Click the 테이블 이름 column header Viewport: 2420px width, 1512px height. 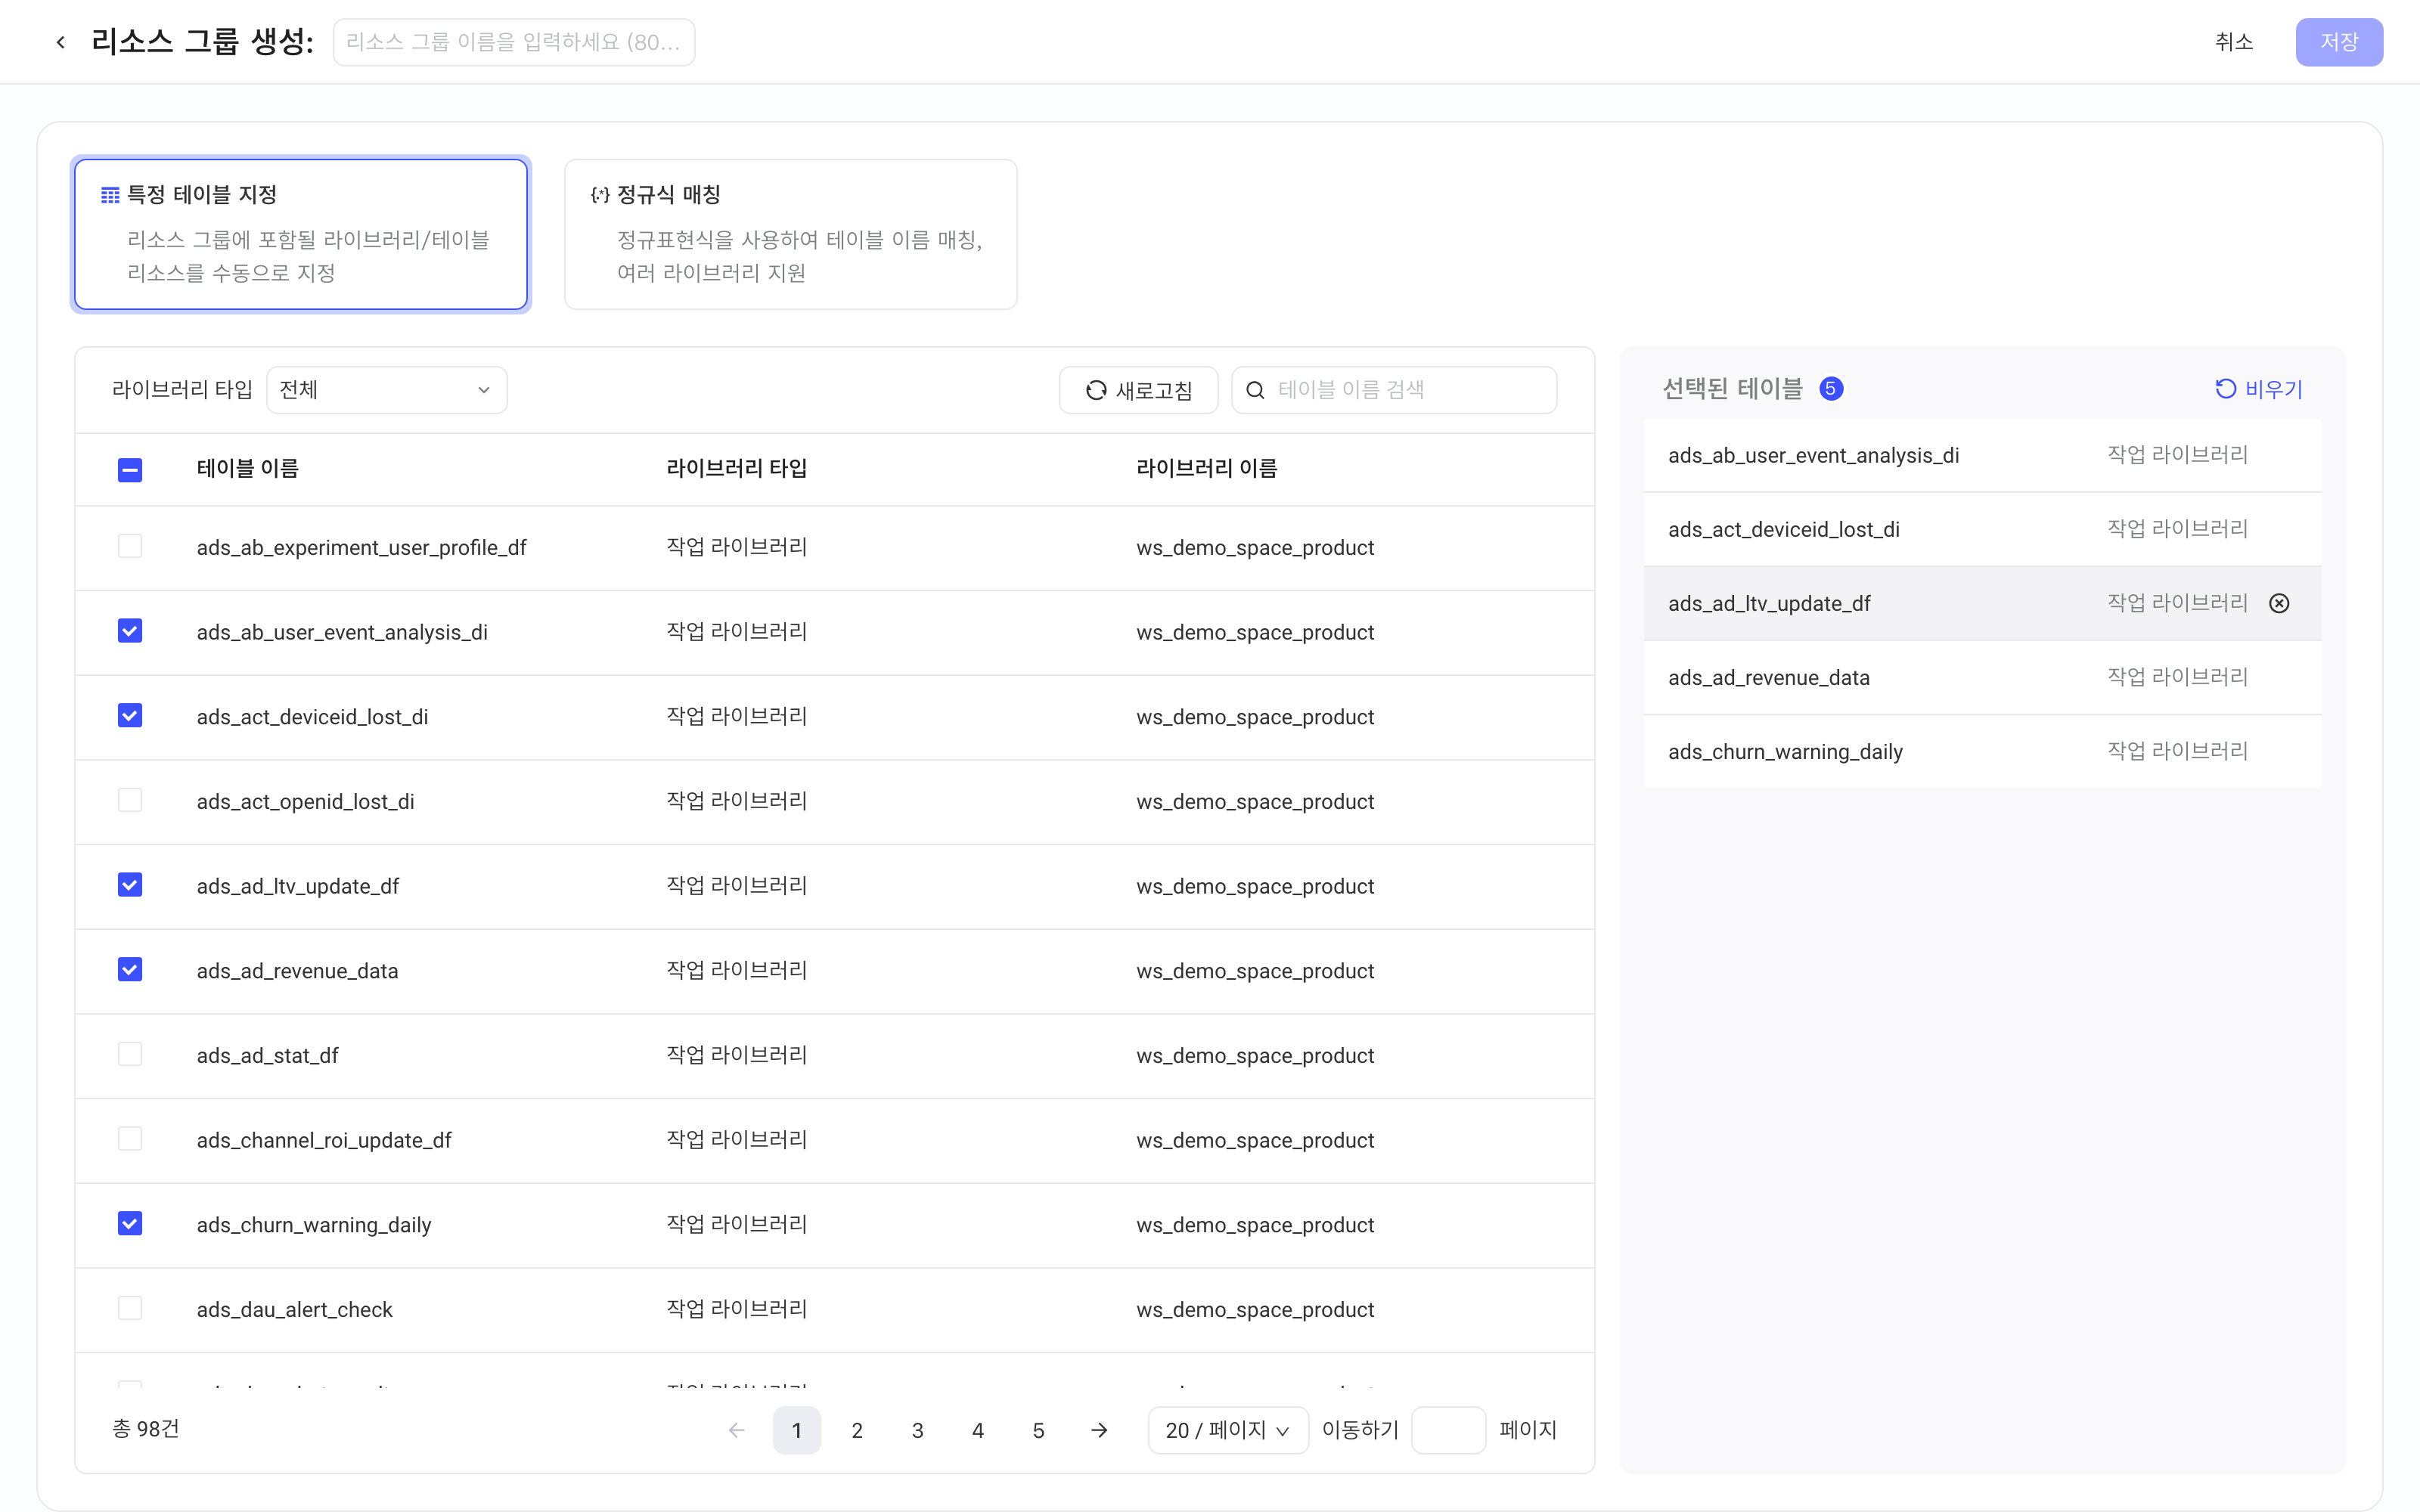(247, 468)
